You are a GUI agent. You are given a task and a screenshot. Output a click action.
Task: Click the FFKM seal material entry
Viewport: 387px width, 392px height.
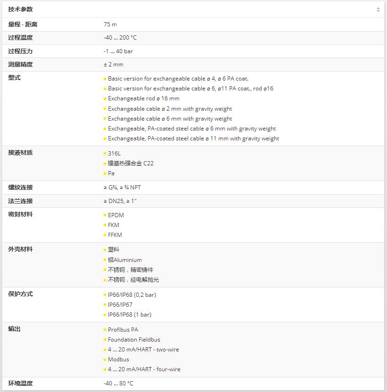[x=115, y=235]
